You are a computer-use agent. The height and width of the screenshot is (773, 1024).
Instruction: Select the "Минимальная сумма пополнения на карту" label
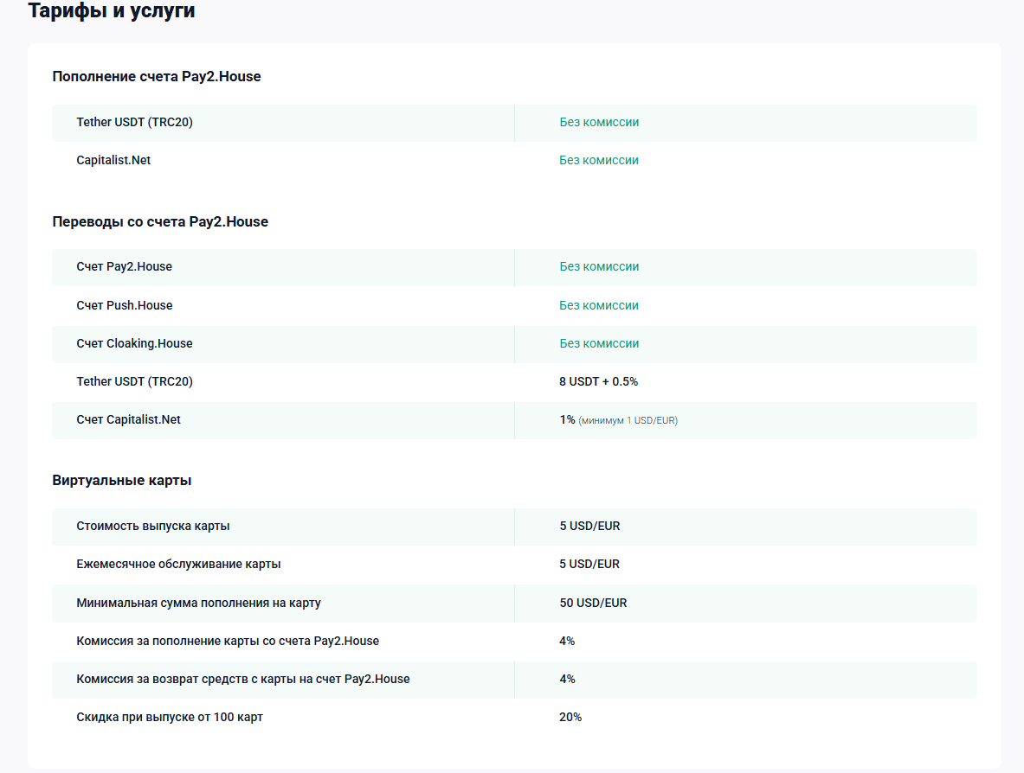point(198,603)
